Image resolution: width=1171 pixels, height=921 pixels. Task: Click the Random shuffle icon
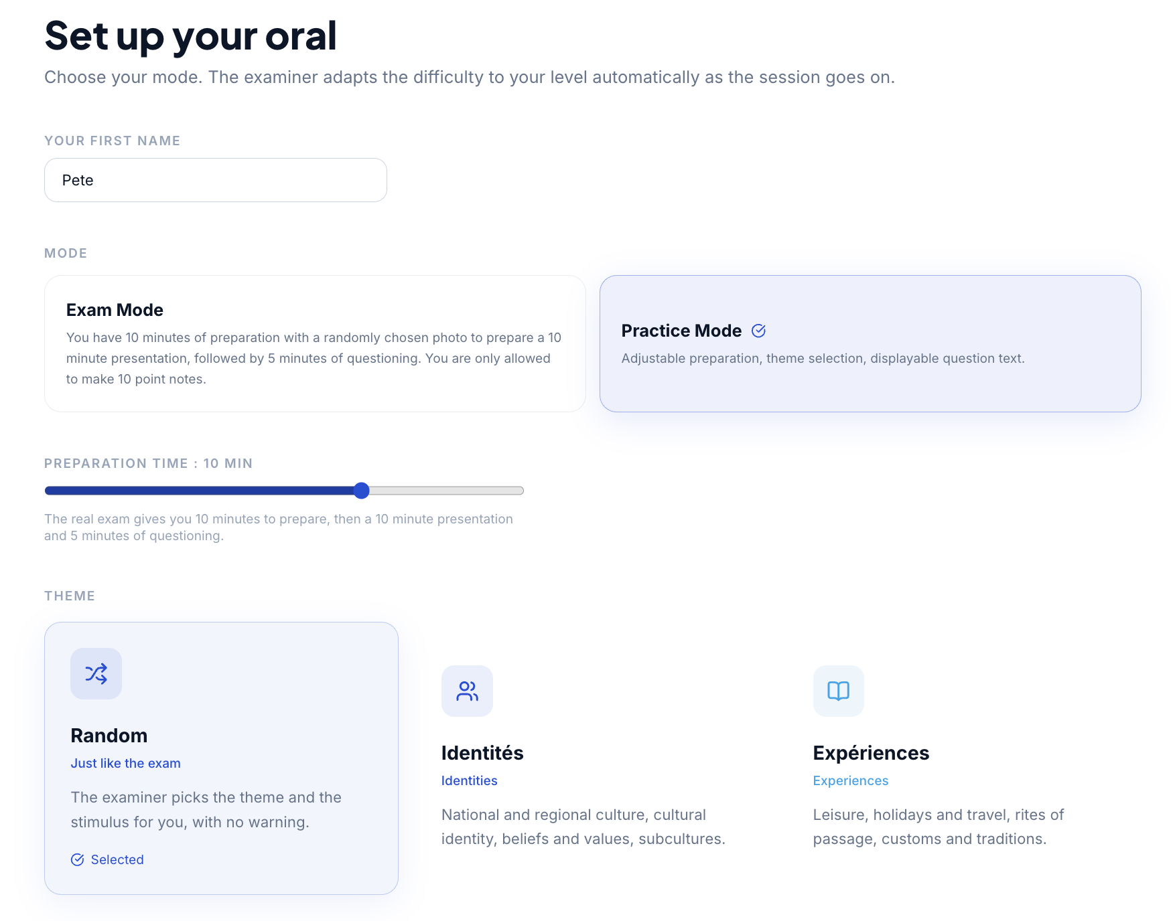96,673
